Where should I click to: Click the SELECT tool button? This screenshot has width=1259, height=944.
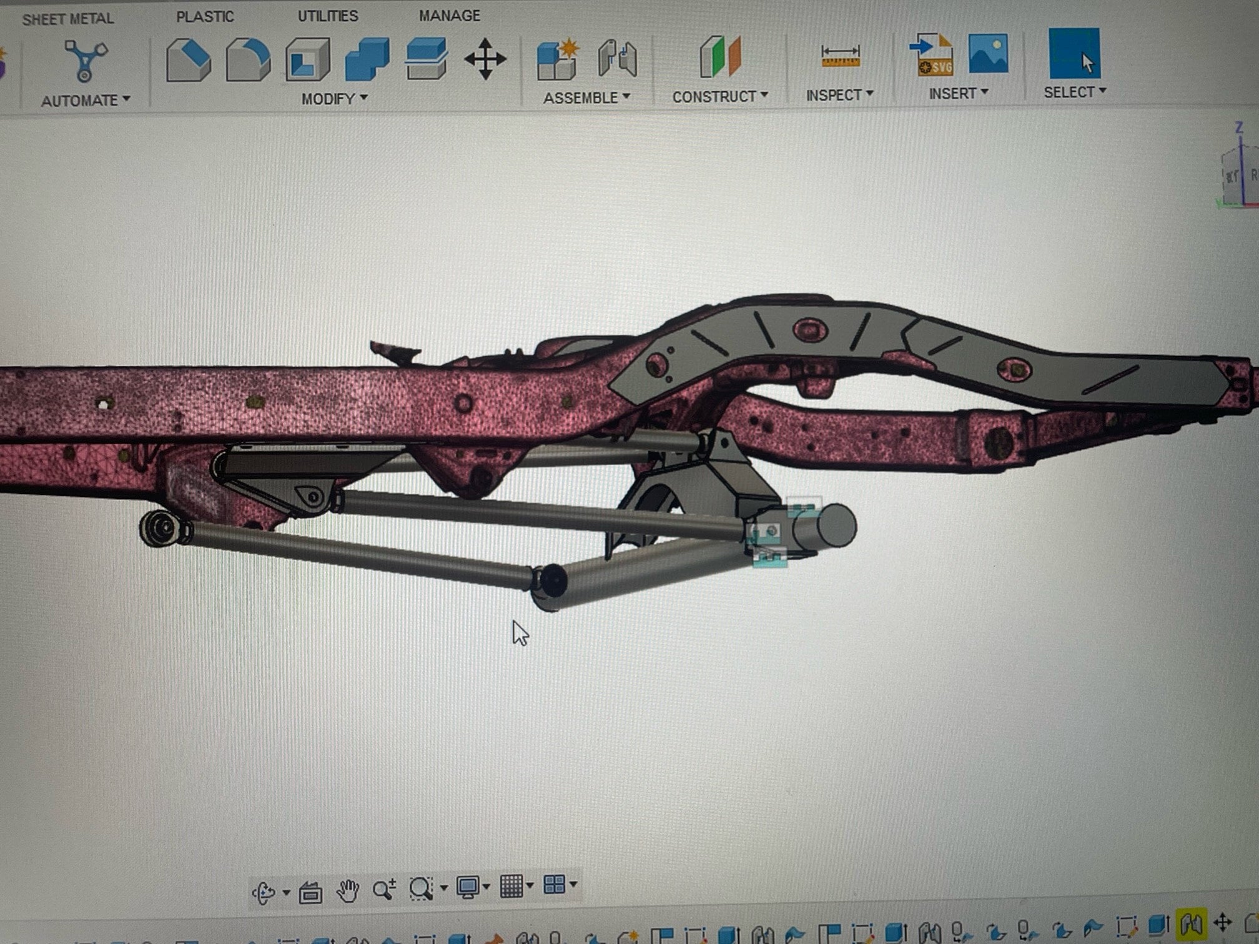[x=1074, y=54]
